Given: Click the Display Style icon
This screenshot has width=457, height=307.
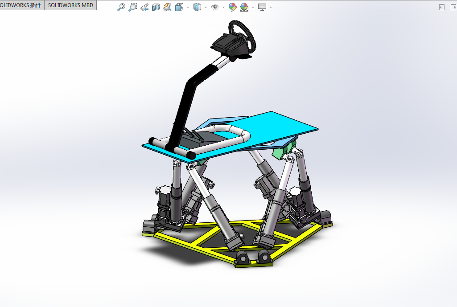Looking at the screenshot, I should tap(198, 7).
